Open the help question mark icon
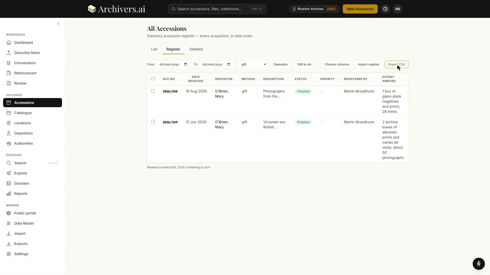This screenshot has height=275, width=490. pos(385,9)
